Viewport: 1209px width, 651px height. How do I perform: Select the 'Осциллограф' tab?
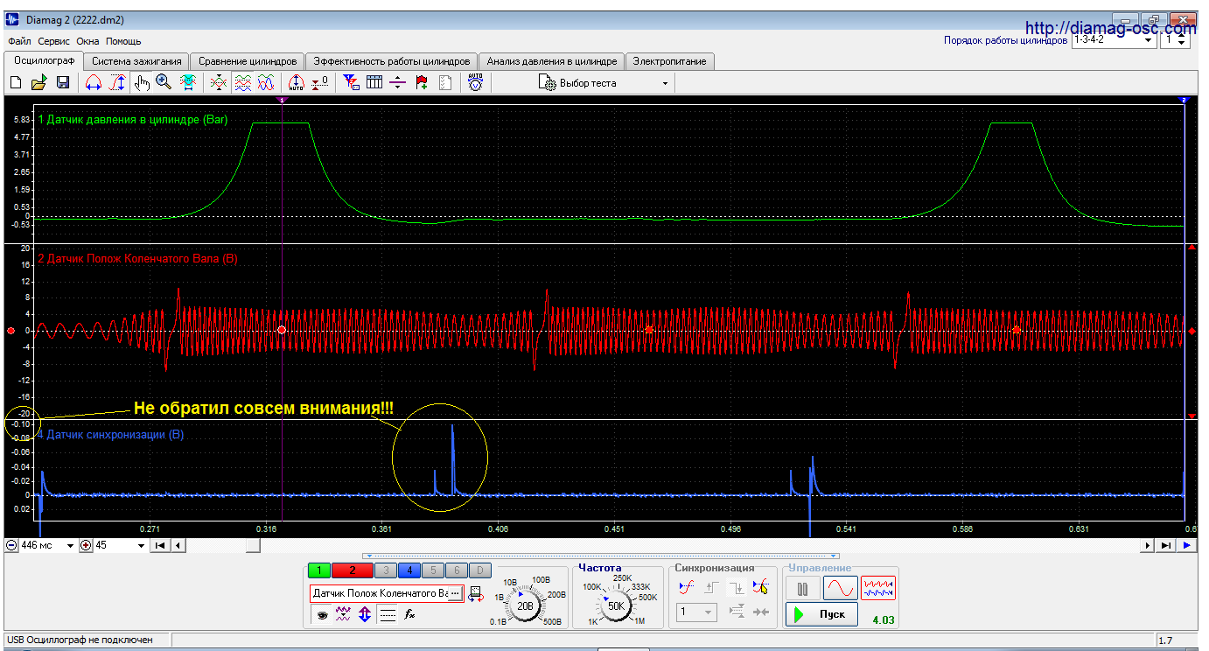(x=44, y=60)
